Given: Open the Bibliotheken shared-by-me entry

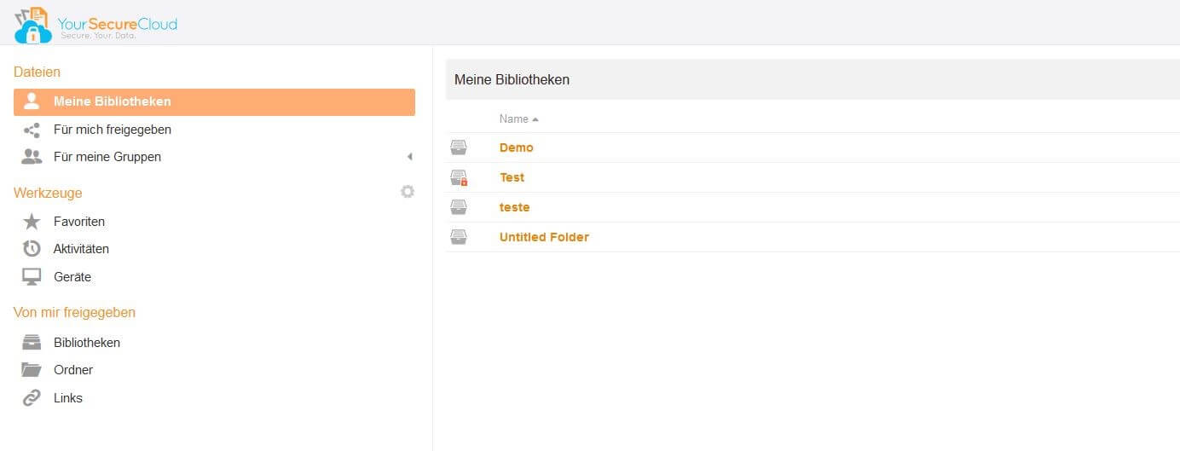Looking at the screenshot, I should pos(87,343).
